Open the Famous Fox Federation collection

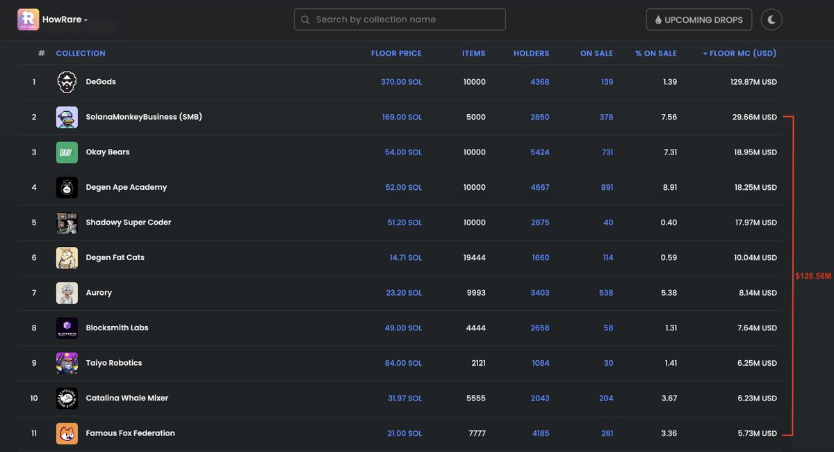(130, 433)
